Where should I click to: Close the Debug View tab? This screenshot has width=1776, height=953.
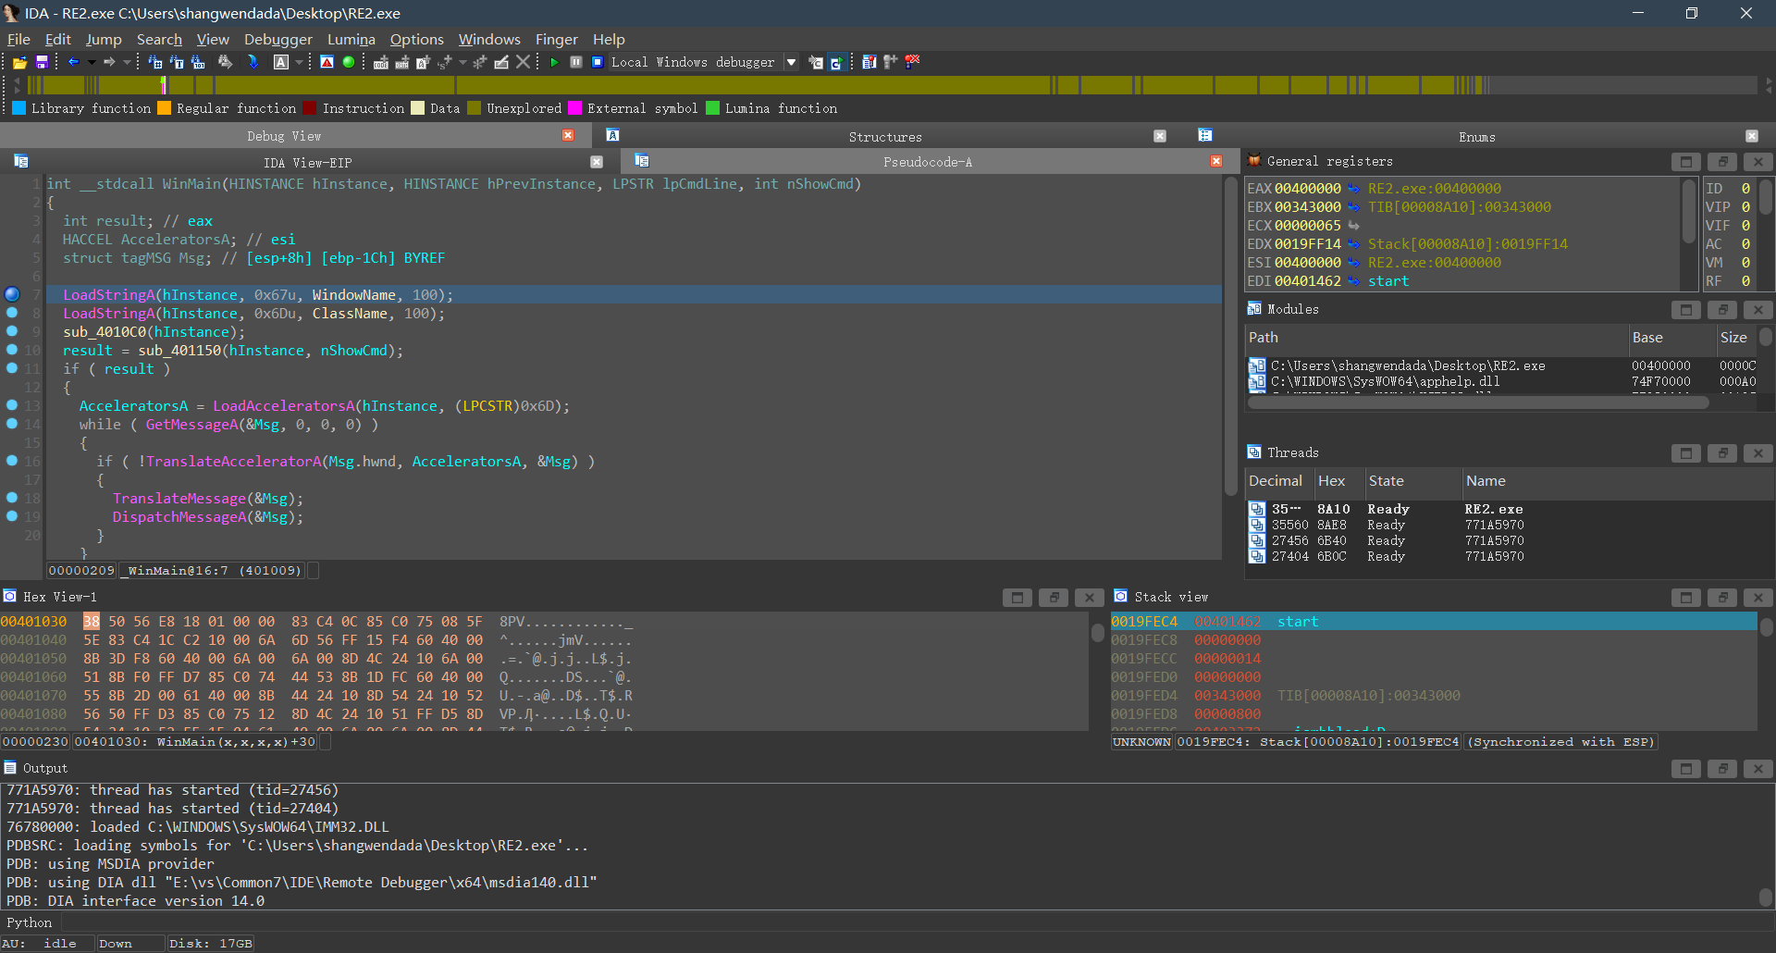pos(568,136)
